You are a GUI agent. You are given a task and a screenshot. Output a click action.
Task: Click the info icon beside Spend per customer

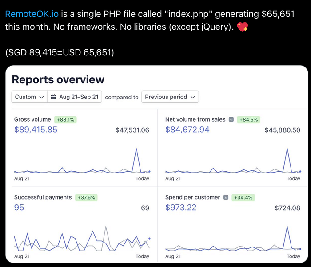[x=226, y=197]
